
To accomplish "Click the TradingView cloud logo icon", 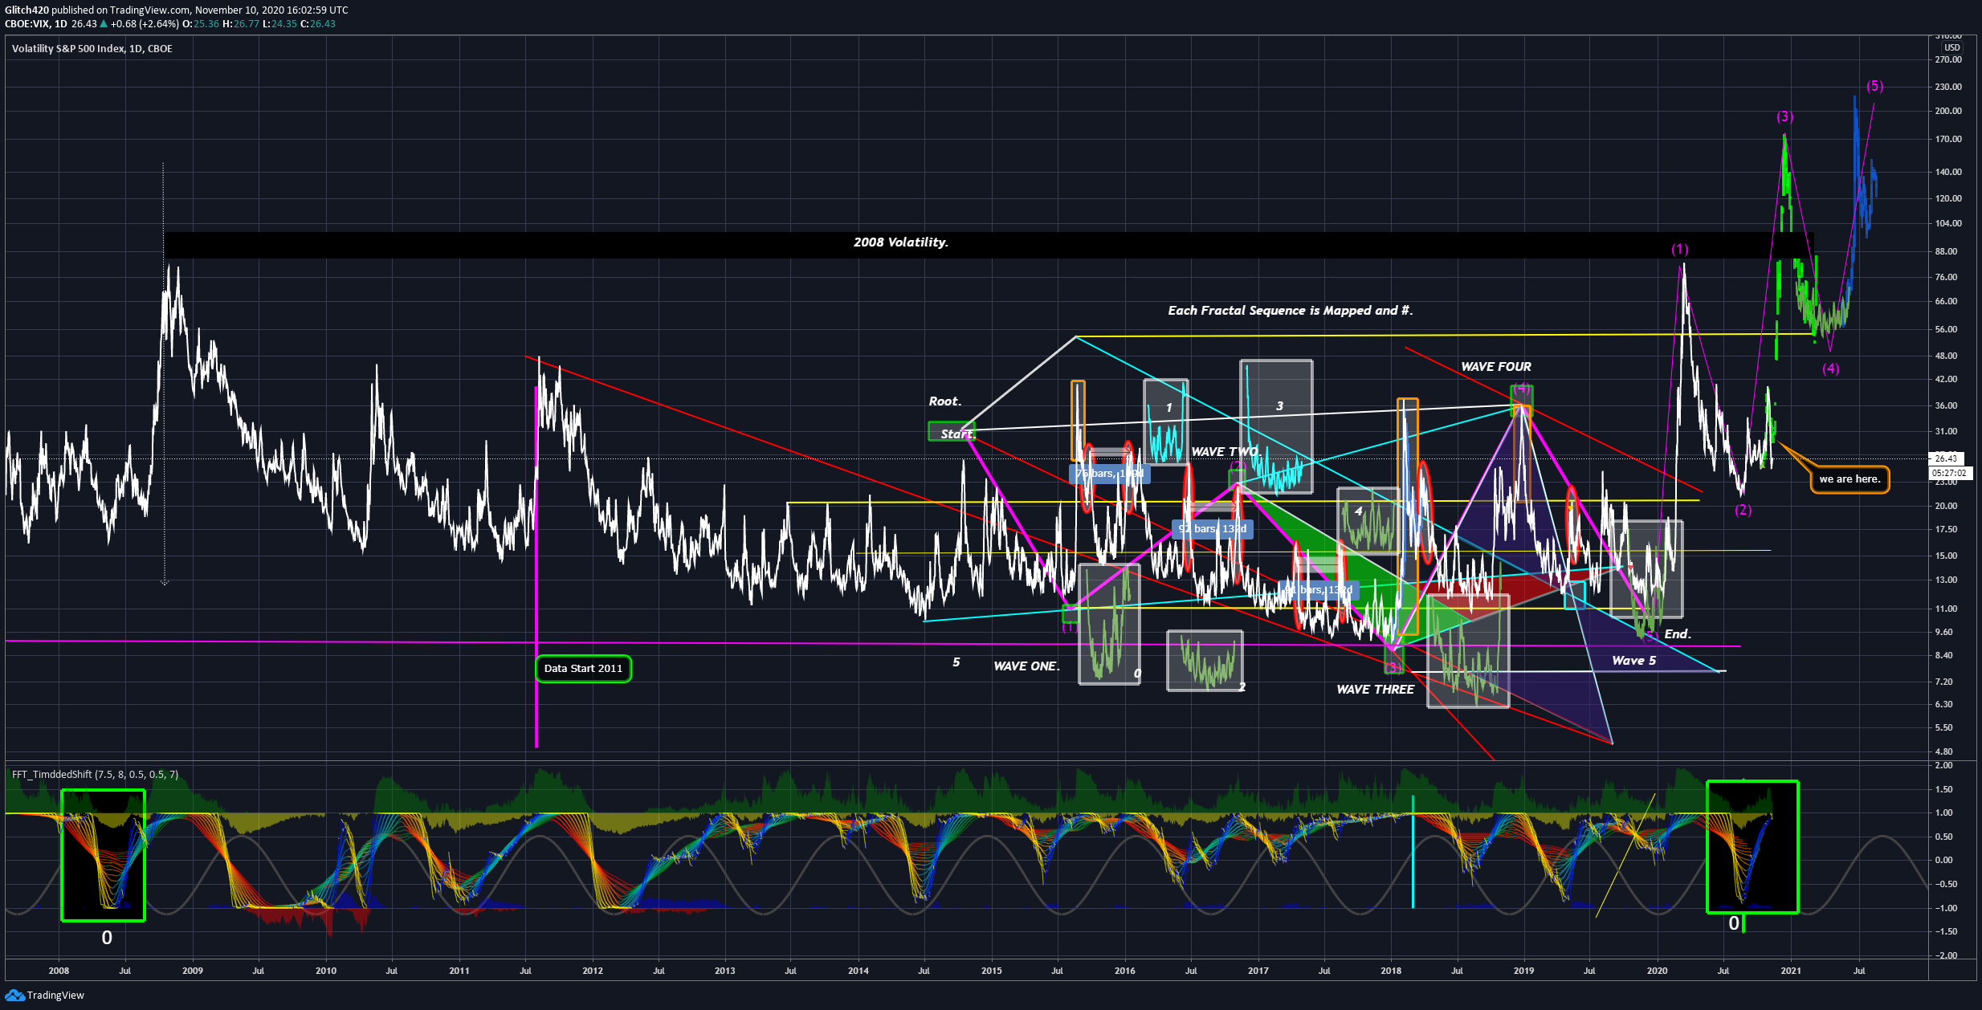I will [14, 996].
